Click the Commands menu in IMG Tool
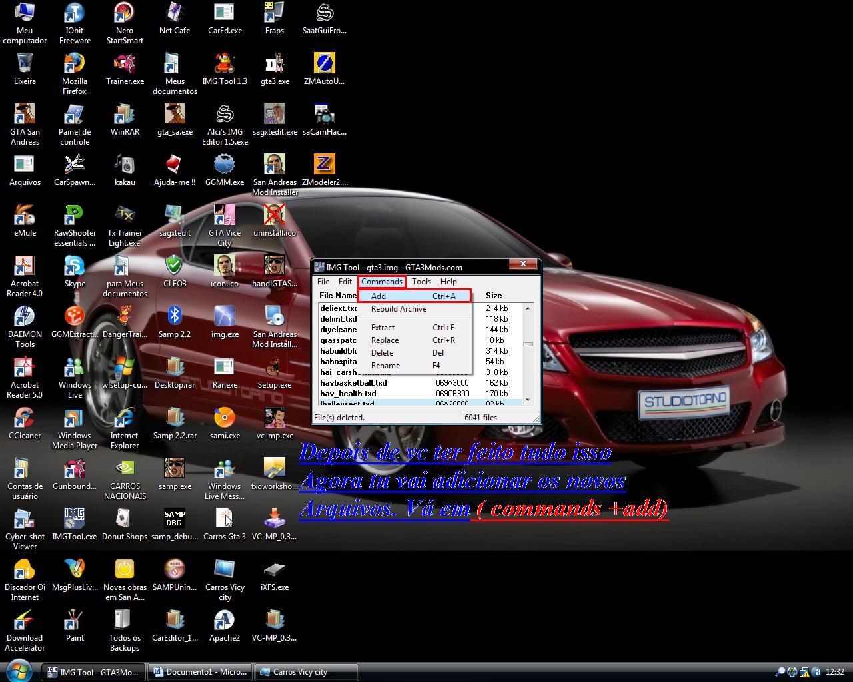This screenshot has height=682, width=853. coord(382,282)
